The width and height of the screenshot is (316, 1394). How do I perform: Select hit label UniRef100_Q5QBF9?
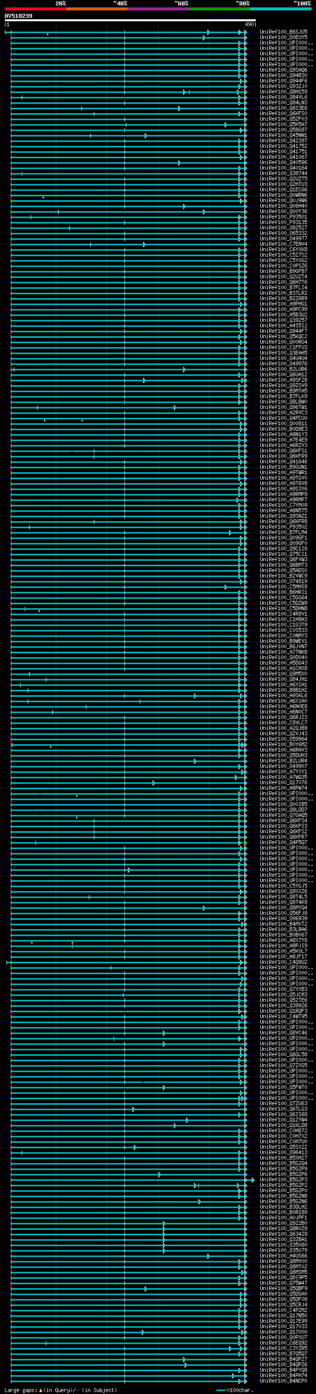[x=283, y=1289]
